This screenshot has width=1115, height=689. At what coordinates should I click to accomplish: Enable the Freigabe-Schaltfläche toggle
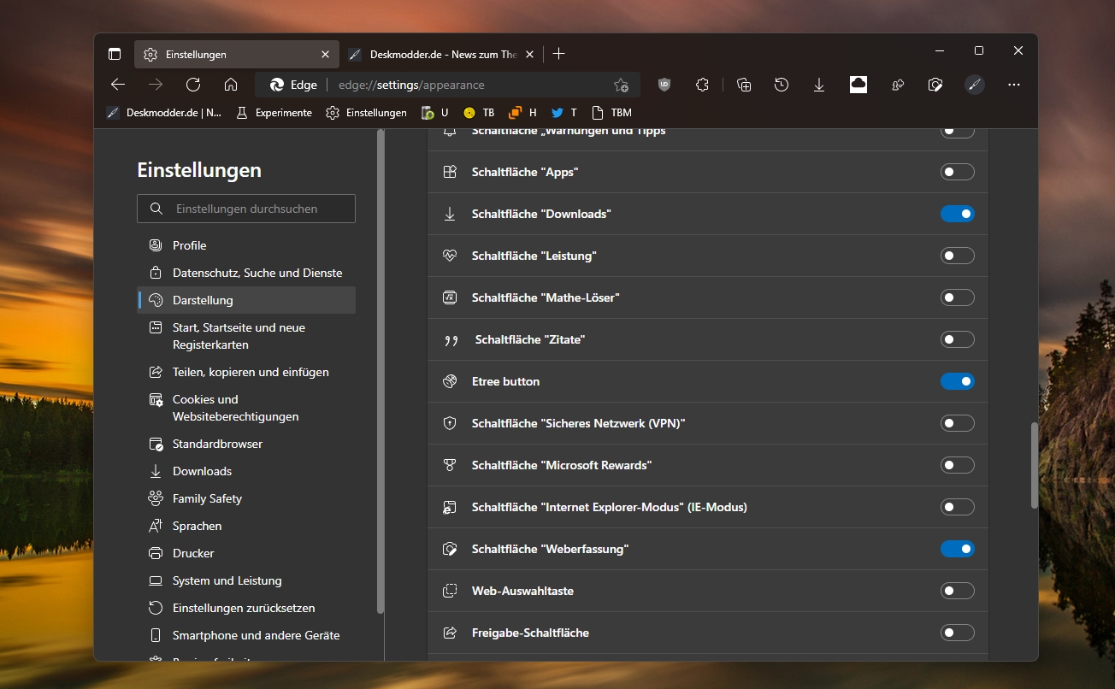pyautogui.click(x=957, y=633)
